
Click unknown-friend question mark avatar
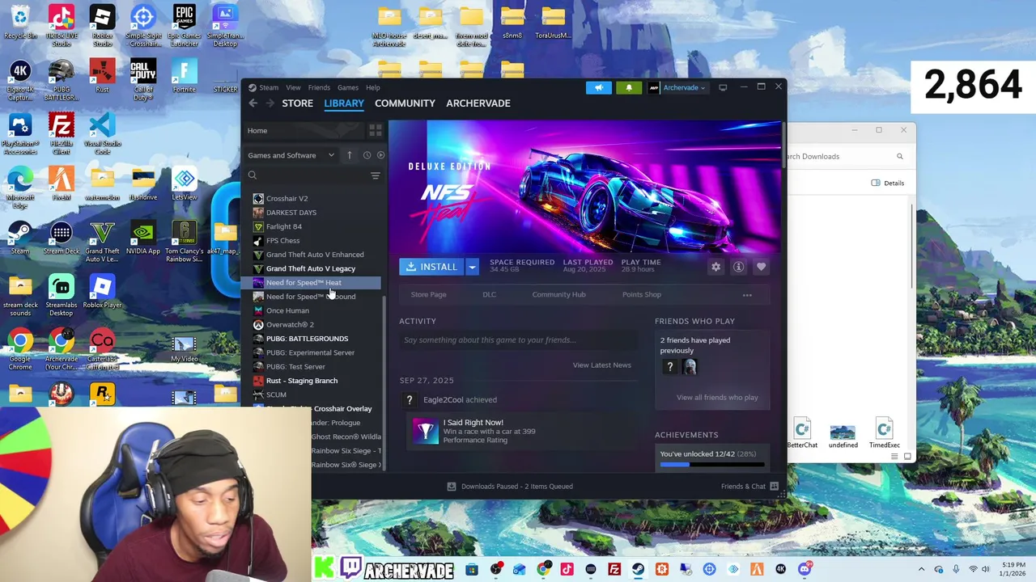click(669, 367)
